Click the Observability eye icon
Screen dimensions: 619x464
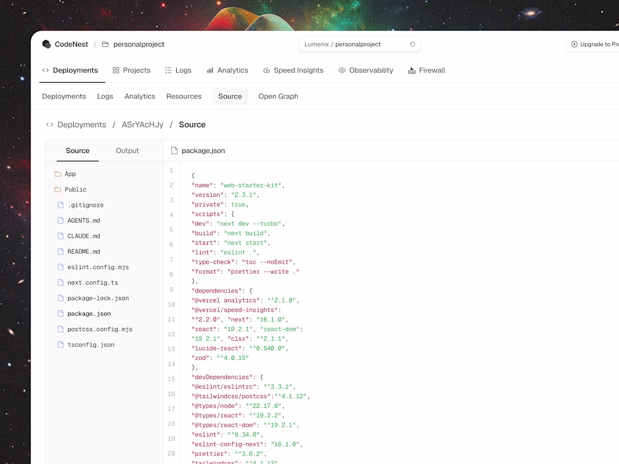[x=342, y=70]
